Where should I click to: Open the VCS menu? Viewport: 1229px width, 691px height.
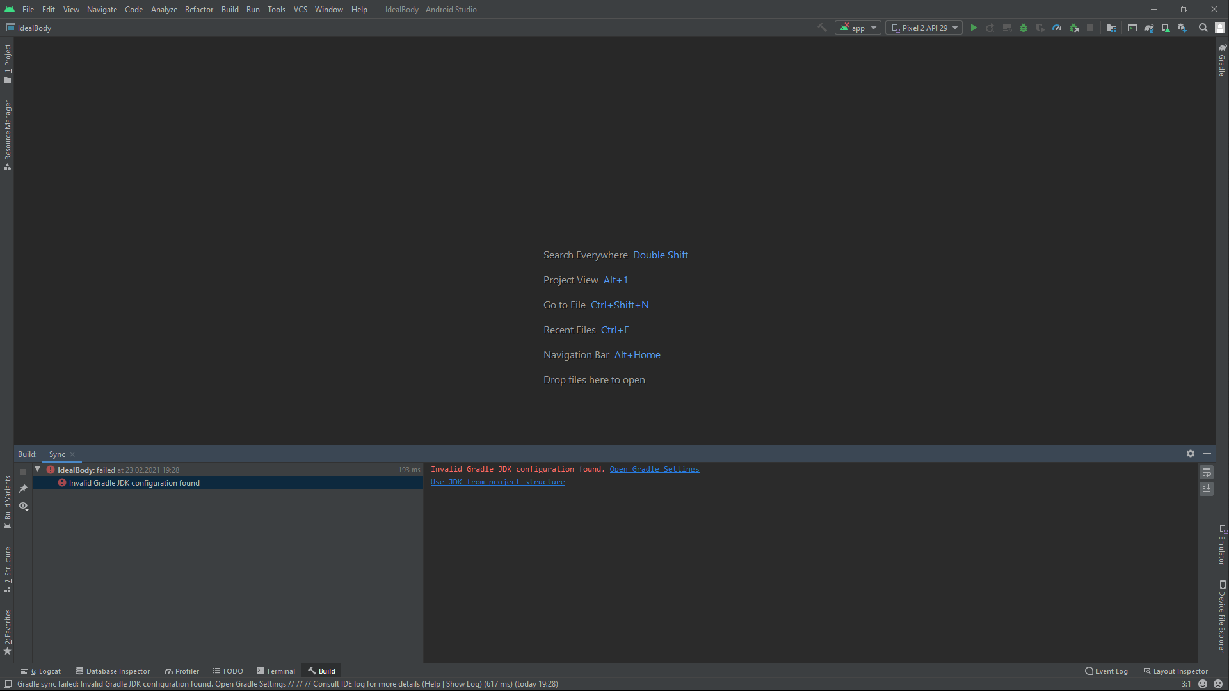pos(300,10)
